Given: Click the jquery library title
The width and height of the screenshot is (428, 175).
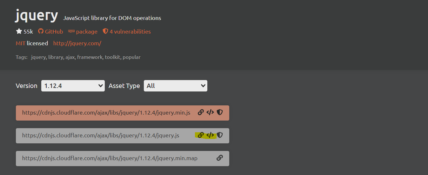Looking at the screenshot, I should [37, 16].
